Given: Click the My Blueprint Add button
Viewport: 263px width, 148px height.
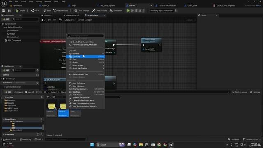Looking at the screenshot, I should click(6, 70).
